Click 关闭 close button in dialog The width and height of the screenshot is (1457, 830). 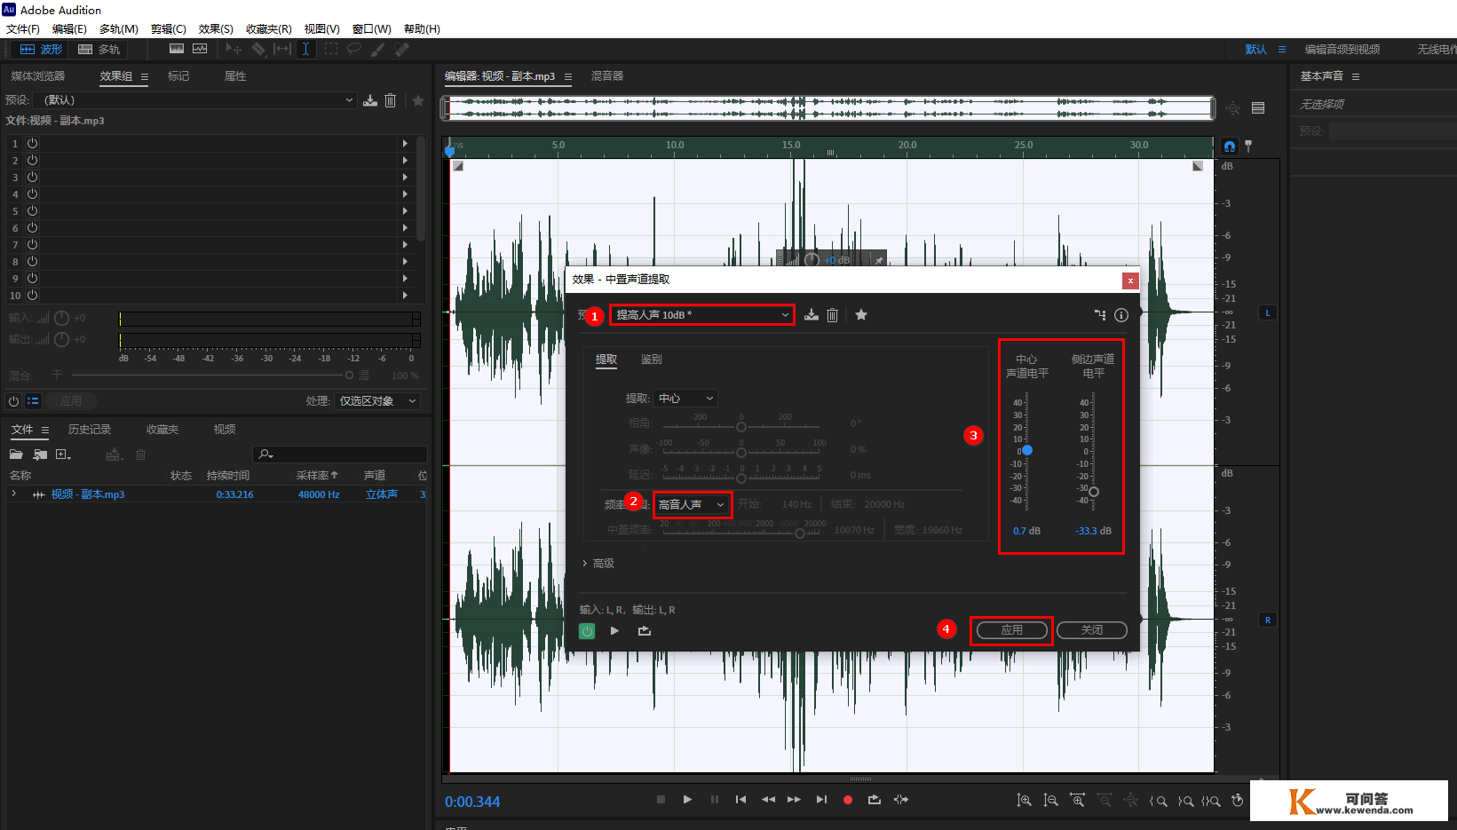coord(1092,630)
